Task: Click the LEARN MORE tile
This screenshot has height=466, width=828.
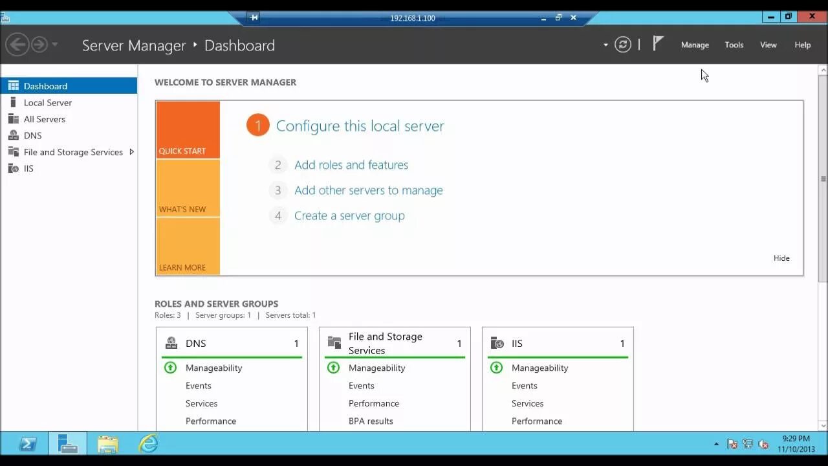Action: click(x=188, y=246)
